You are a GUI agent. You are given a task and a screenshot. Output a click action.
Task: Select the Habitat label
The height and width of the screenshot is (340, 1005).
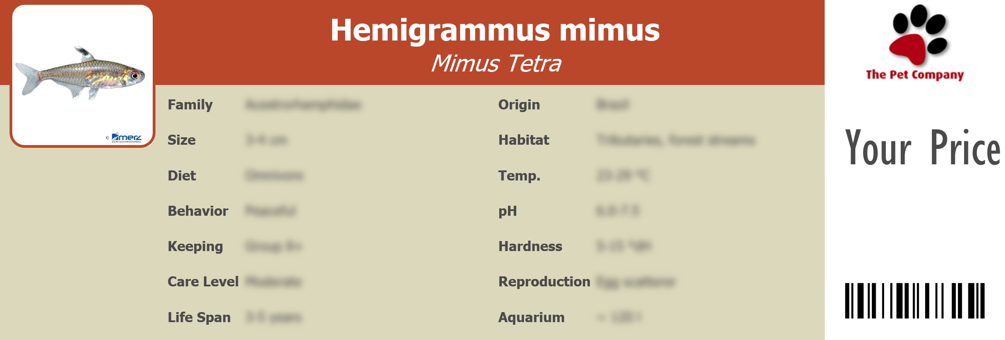(524, 140)
